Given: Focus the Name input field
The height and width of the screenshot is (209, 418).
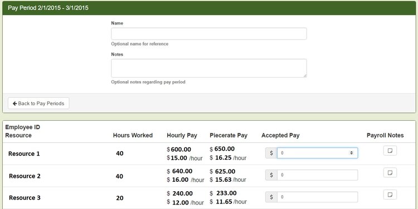Looking at the screenshot, I should [x=209, y=34].
